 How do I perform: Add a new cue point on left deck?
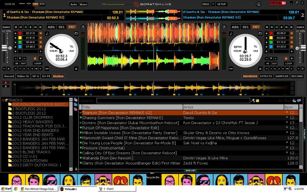[41, 51]
